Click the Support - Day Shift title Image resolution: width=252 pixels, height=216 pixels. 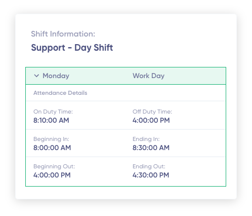[x=72, y=48]
